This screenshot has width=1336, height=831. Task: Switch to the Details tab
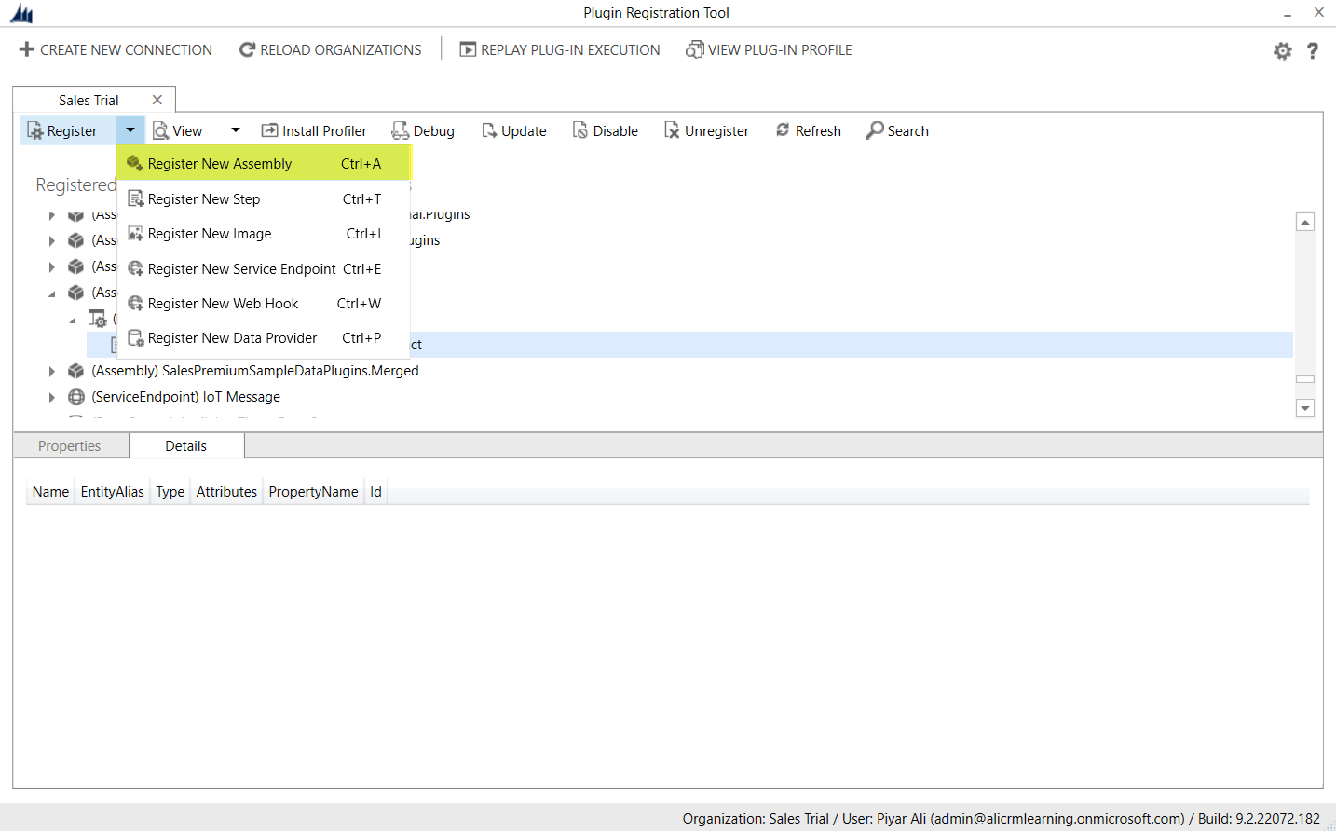pos(186,446)
